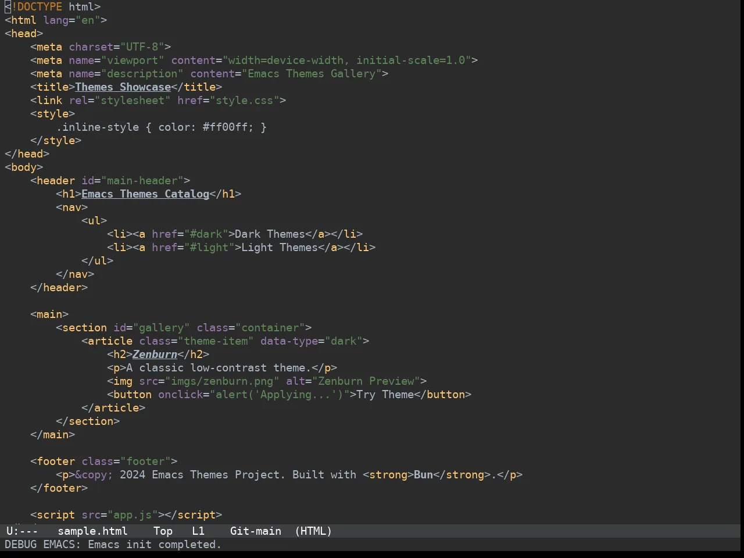Click the 'Themes Showcase' title text
Screen dimensions: 744x558
[123, 87]
